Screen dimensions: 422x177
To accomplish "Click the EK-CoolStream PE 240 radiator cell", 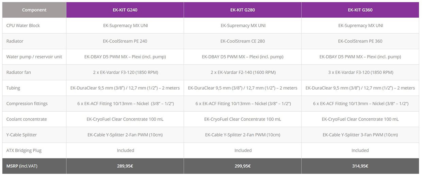I will [125, 41].
